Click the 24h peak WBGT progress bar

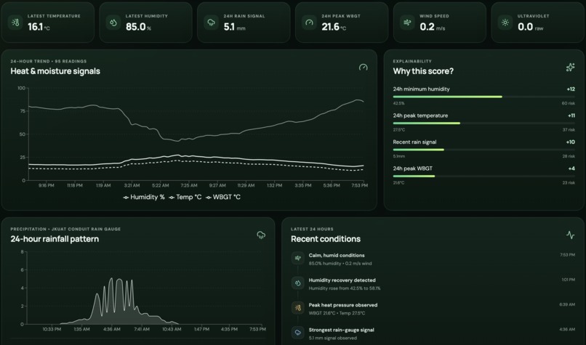point(484,176)
